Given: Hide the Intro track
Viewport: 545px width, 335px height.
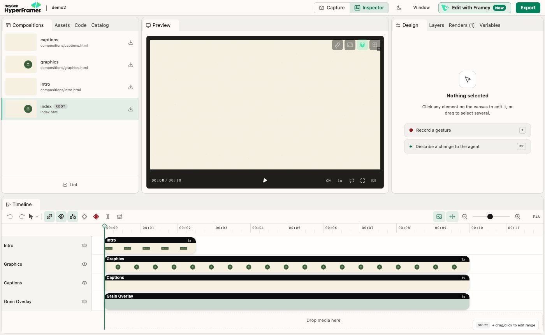Looking at the screenshot, I should [84, 245].
